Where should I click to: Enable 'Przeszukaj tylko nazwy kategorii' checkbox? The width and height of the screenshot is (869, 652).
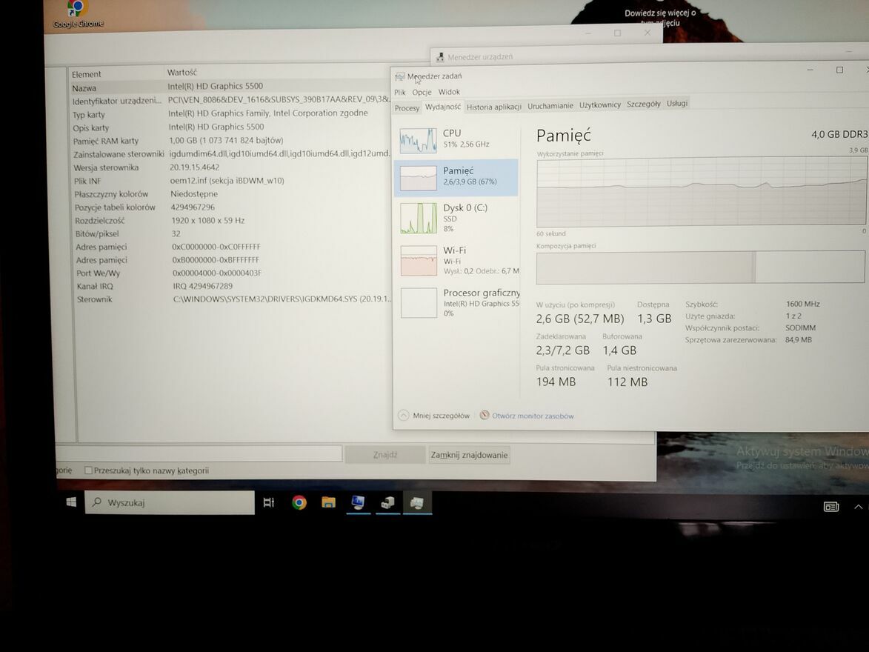click(89, 470)
